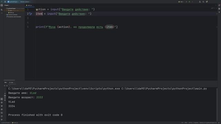Open the Notifications tool window

coord(219,5)
